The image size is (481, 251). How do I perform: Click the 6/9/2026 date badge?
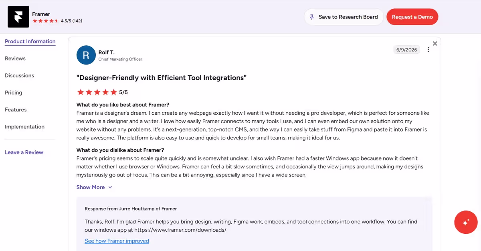406,50
